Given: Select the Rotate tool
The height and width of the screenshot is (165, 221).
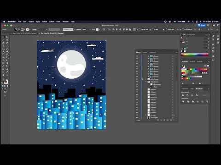Looking at the screenshot, I should tap(3, 55).
